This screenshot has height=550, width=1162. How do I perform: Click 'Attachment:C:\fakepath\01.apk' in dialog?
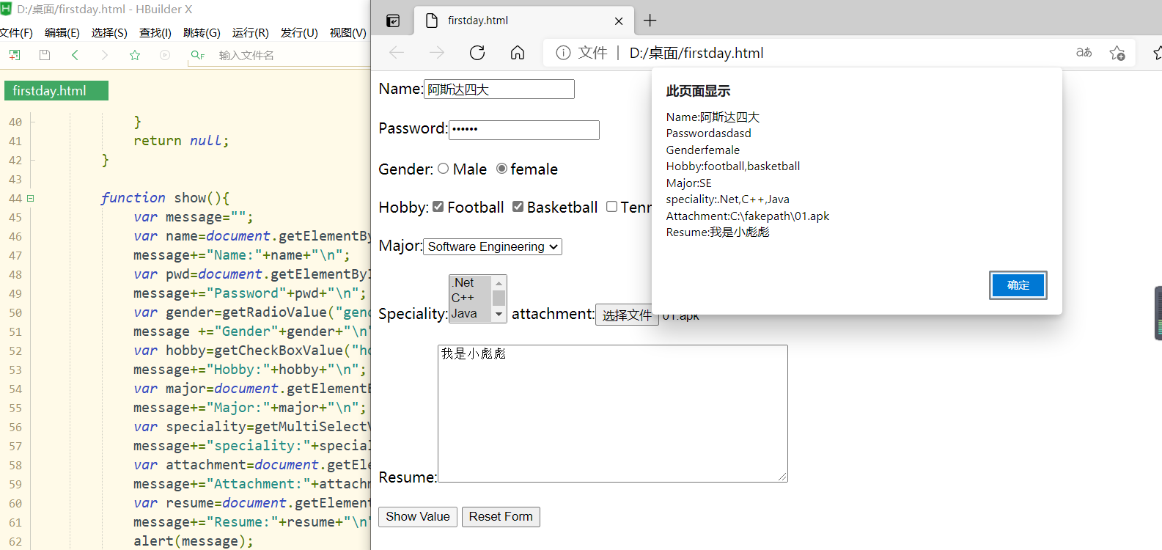(748, 216)
